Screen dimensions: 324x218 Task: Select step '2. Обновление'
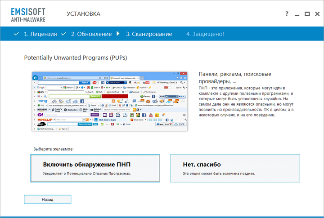[91, 34]
